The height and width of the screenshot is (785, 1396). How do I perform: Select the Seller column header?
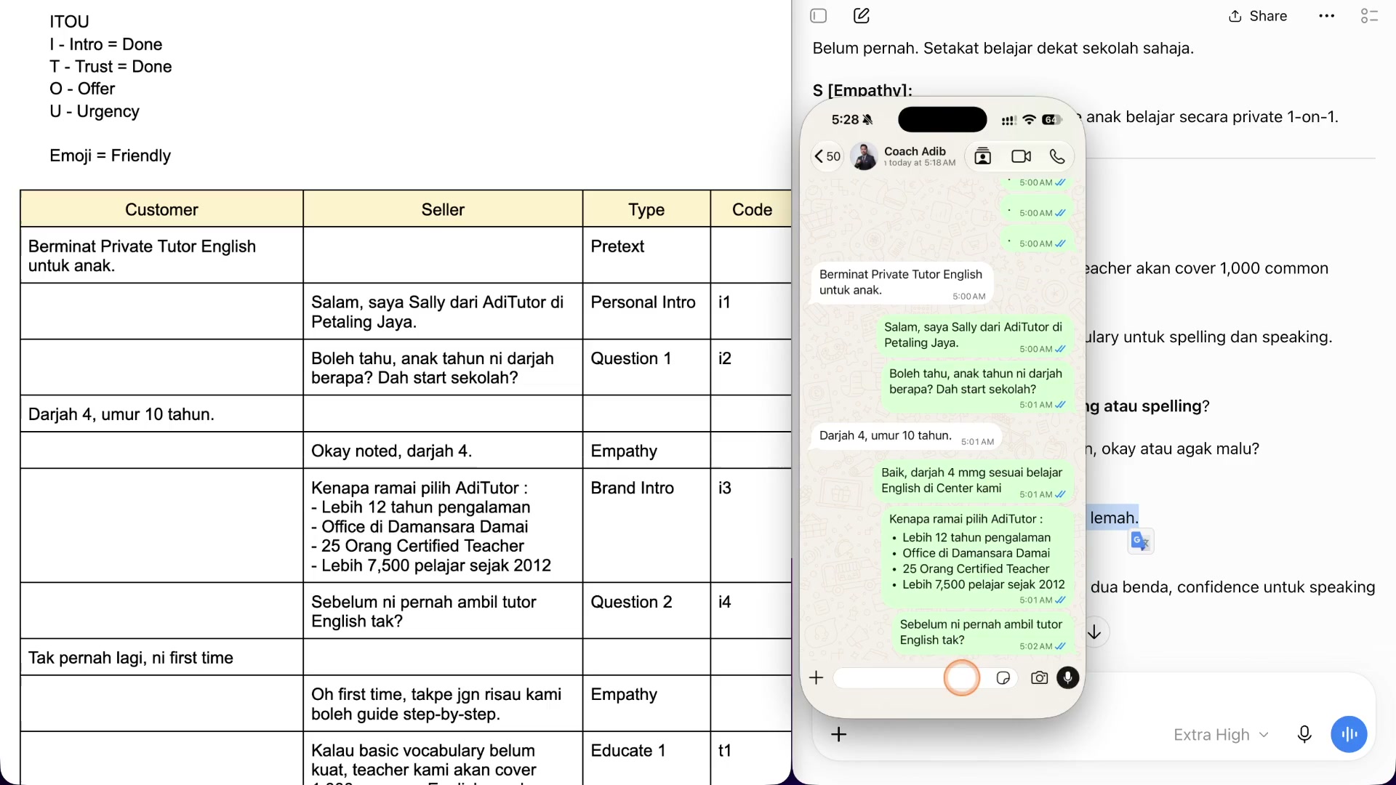click(x=443, y=209)
